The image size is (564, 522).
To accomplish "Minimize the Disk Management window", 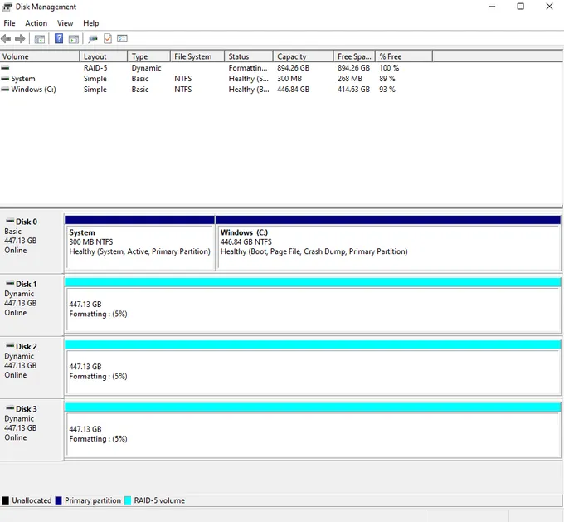I will coord(492,7).
